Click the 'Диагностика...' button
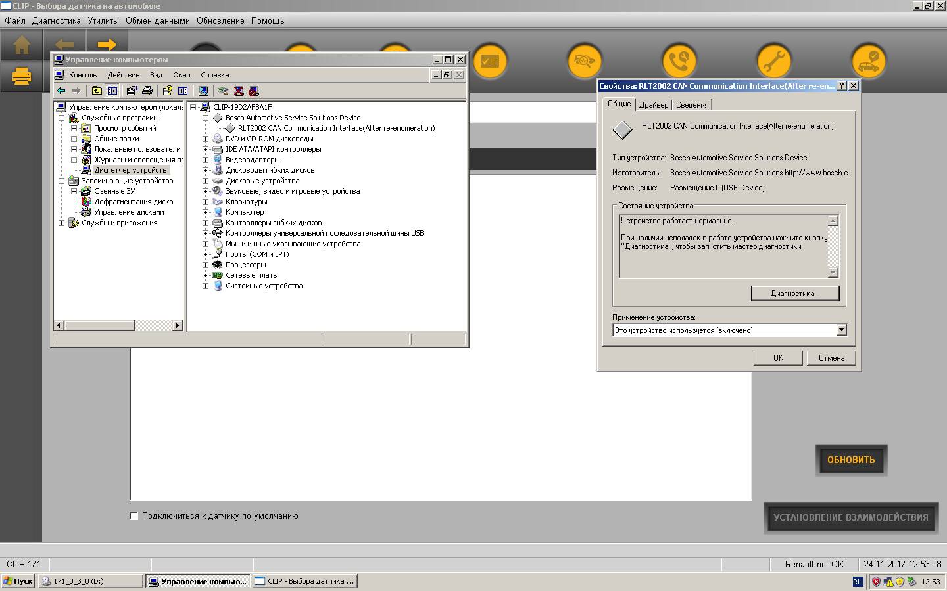This screenshot has height=591, width=947. click(x=795, y=294)
